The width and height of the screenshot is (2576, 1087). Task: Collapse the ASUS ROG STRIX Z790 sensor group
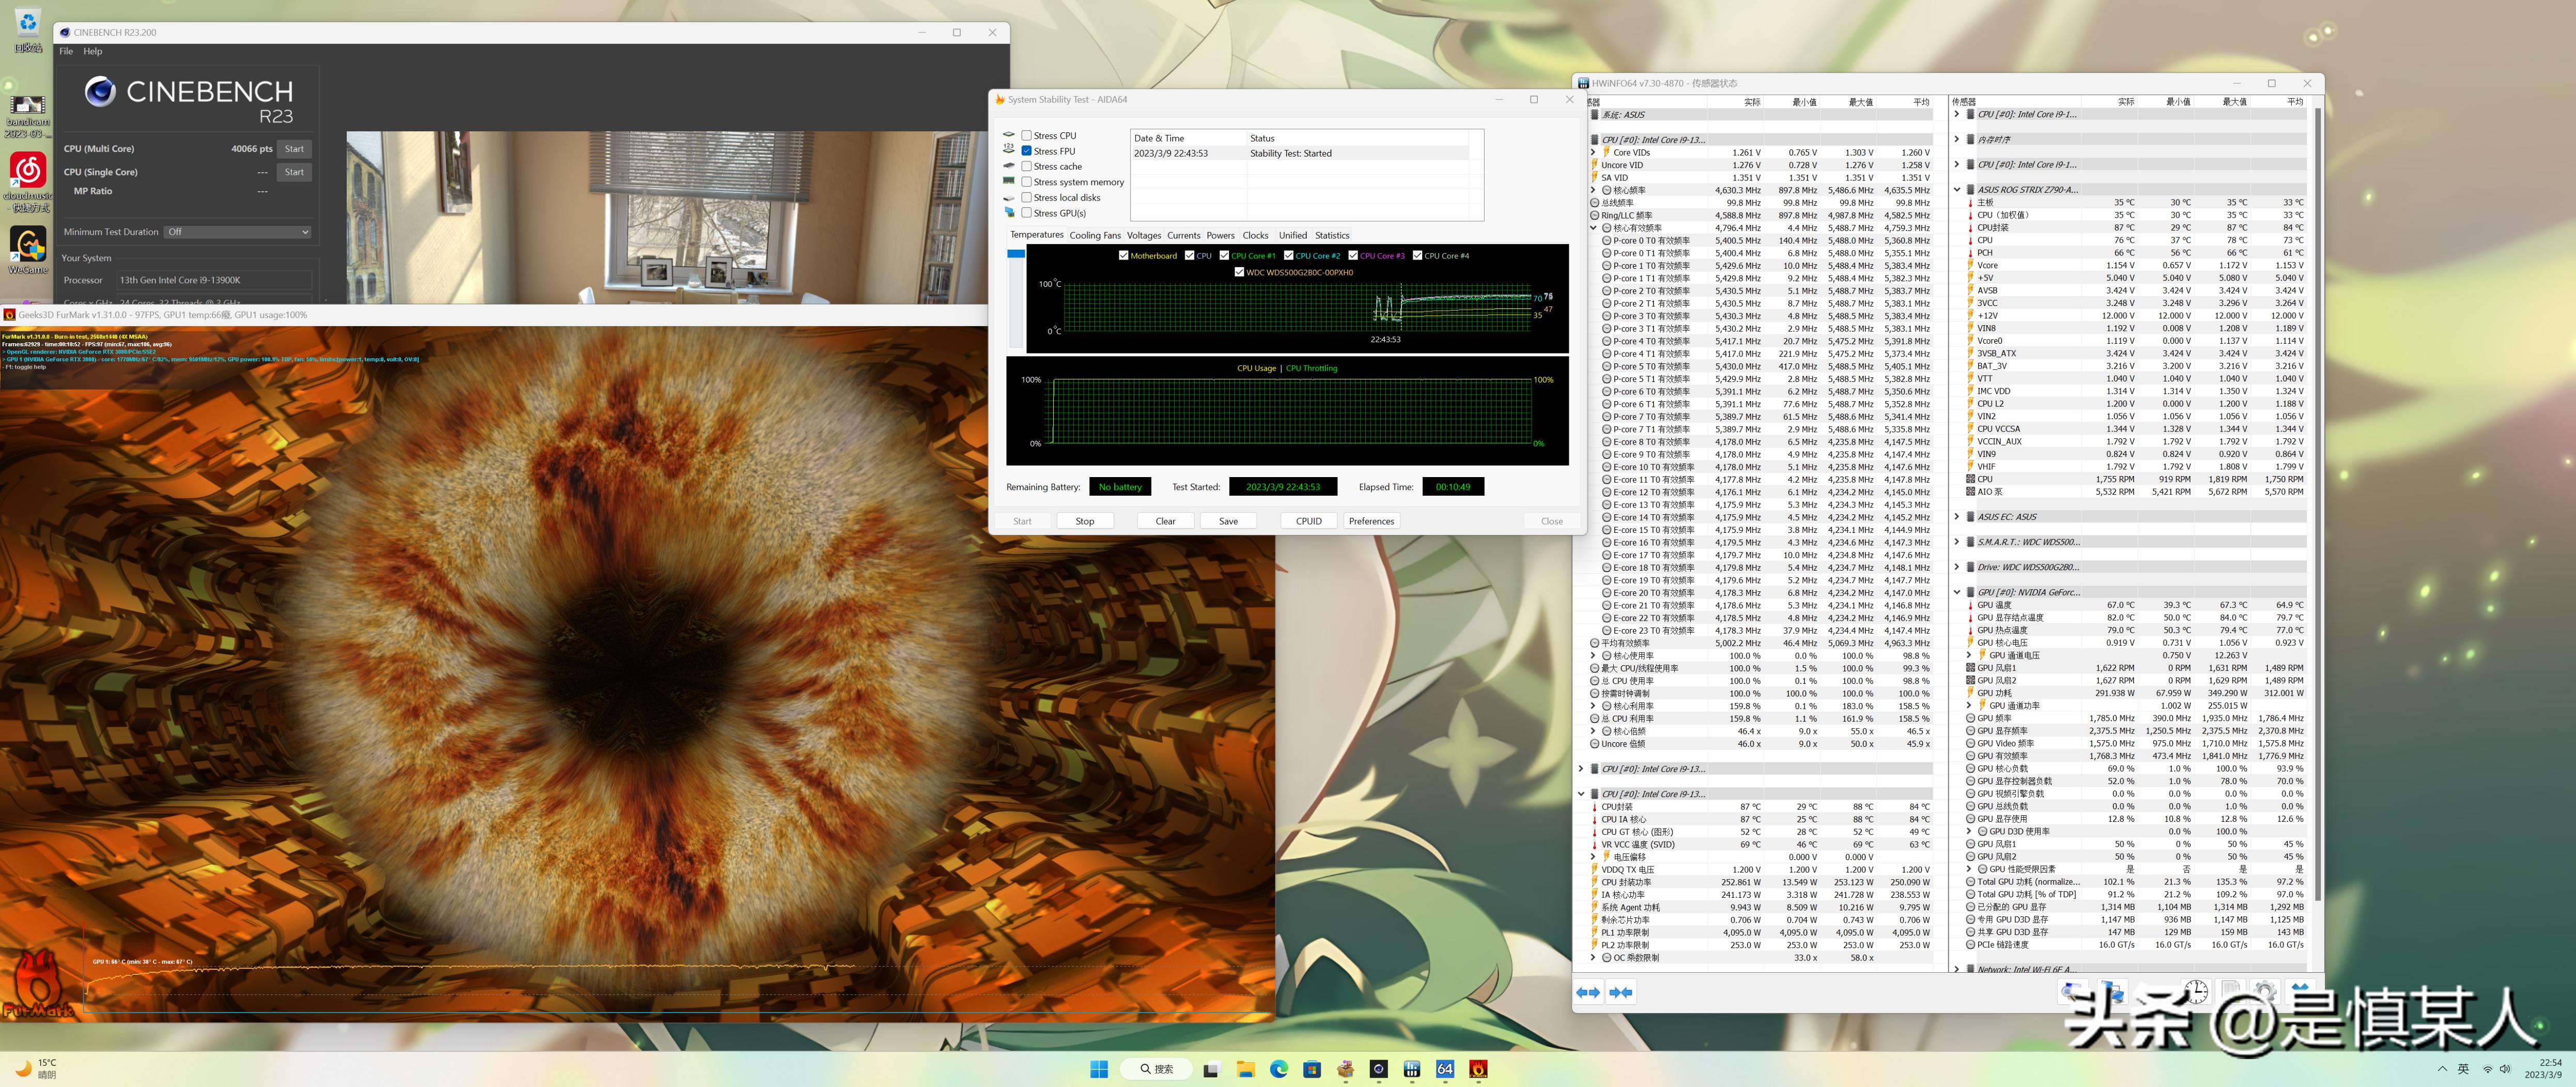click(x=1957, y=189)
